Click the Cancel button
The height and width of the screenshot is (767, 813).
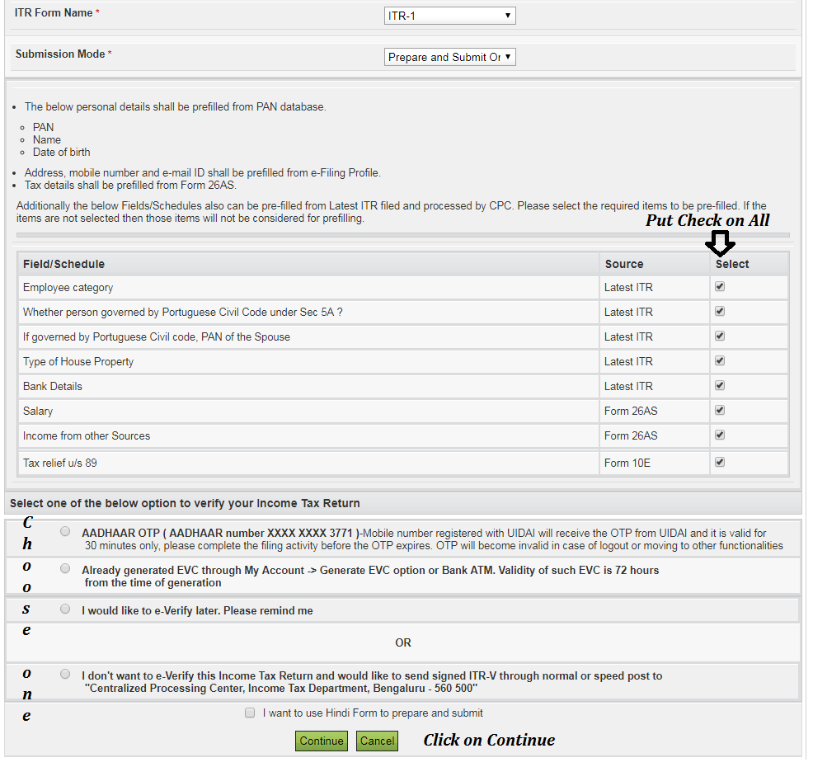point(377,741)
